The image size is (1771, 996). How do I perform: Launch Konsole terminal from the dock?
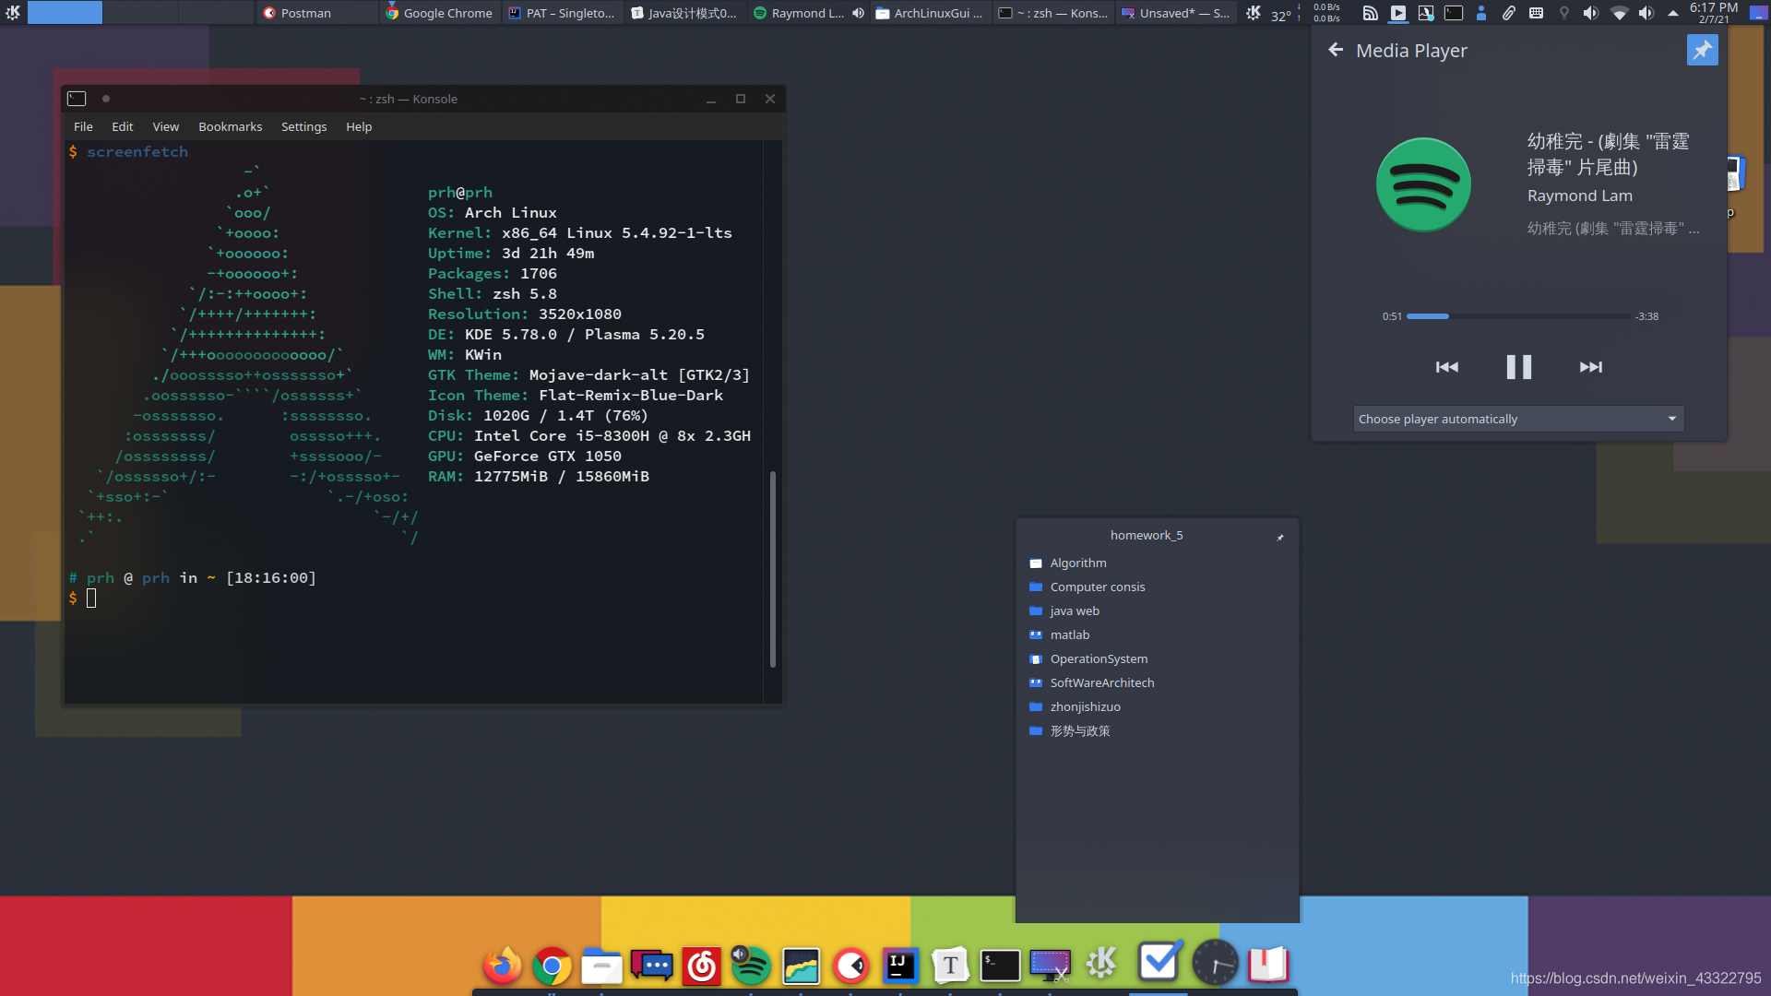click(1000, 966)
